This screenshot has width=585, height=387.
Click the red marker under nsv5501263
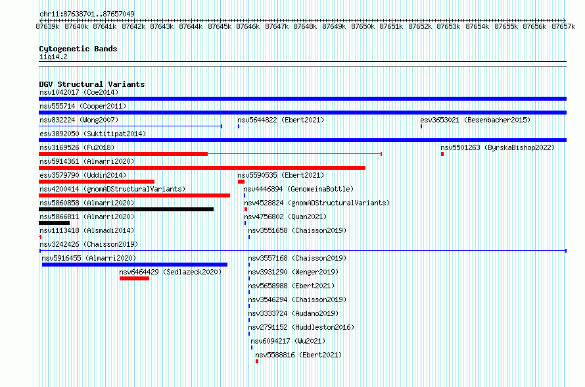(442, 154)
